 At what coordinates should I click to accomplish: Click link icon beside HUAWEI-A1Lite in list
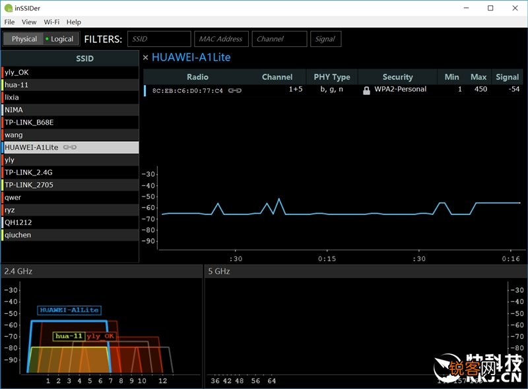coord(70,148)
